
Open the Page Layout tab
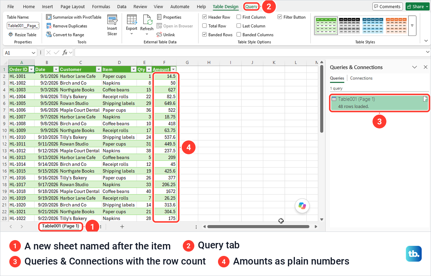click(x=73, y=6)
